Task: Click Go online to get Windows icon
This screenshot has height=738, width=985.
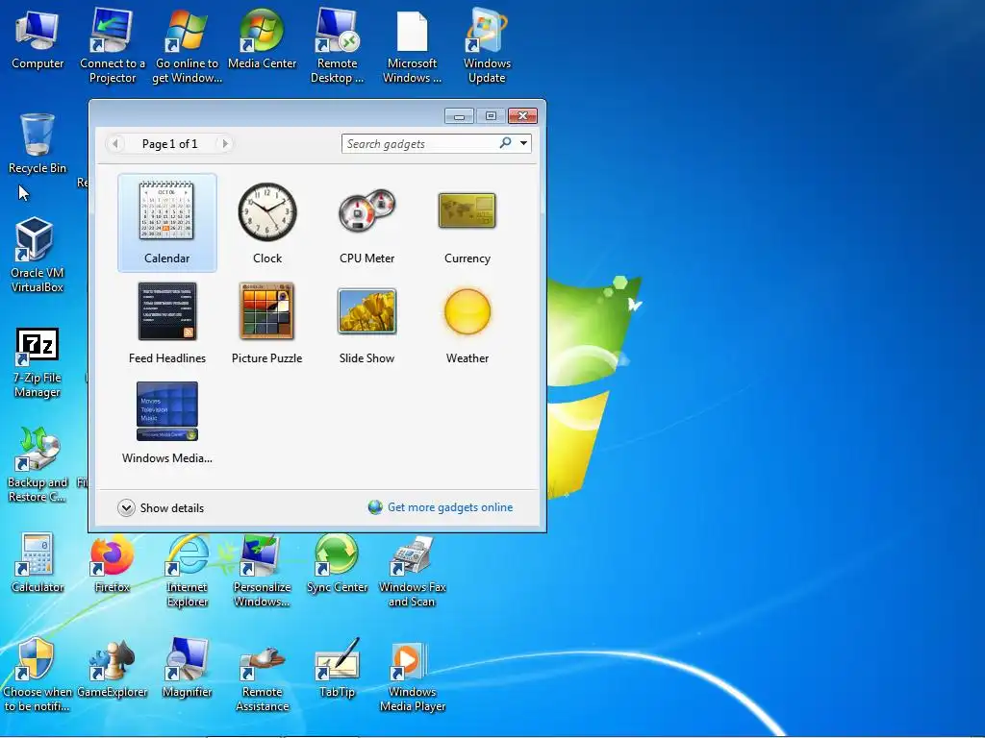Action: (188, 45)
